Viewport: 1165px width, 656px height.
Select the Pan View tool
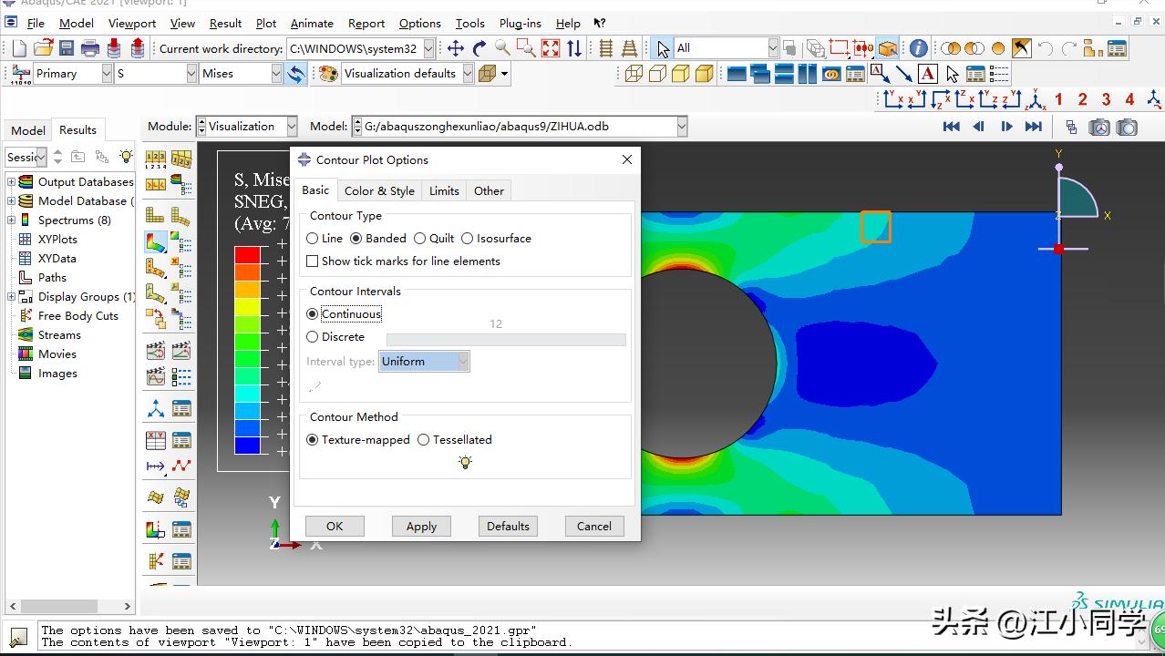coord(455,48)
